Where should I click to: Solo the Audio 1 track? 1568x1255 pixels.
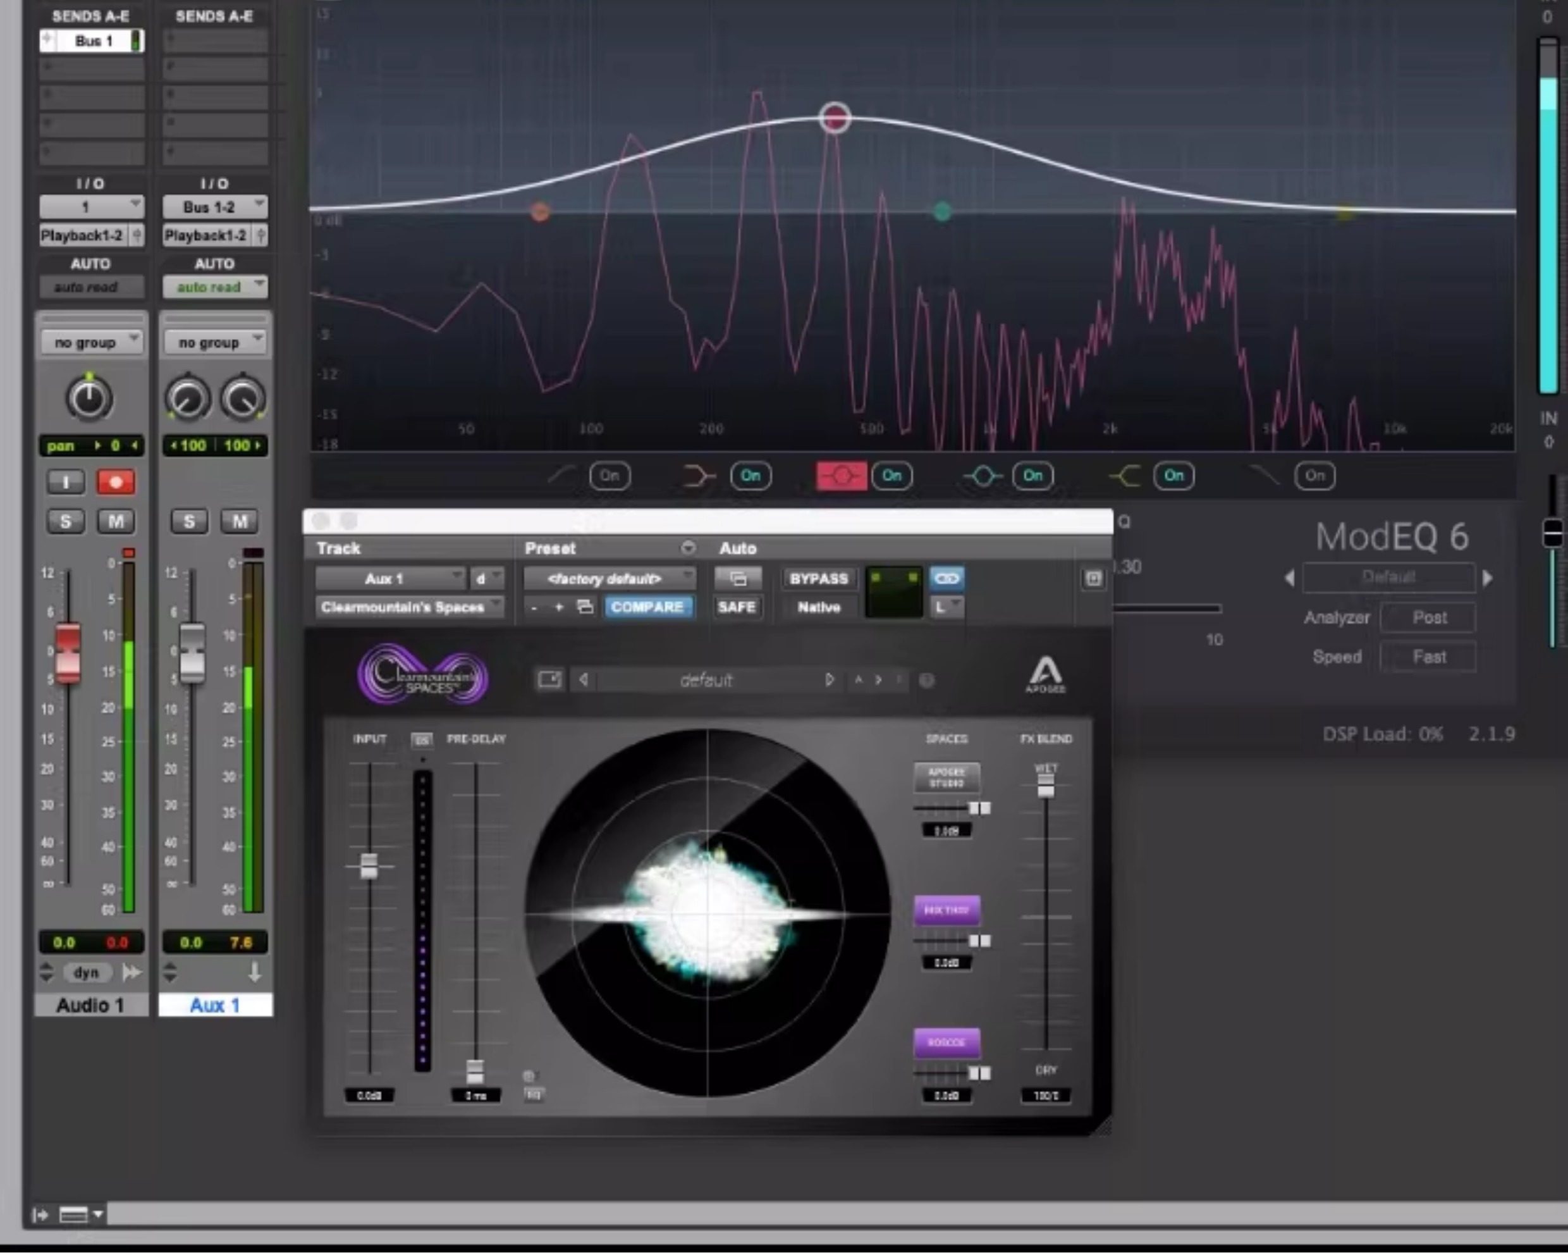pyautogui.click(x=66, y=521)
